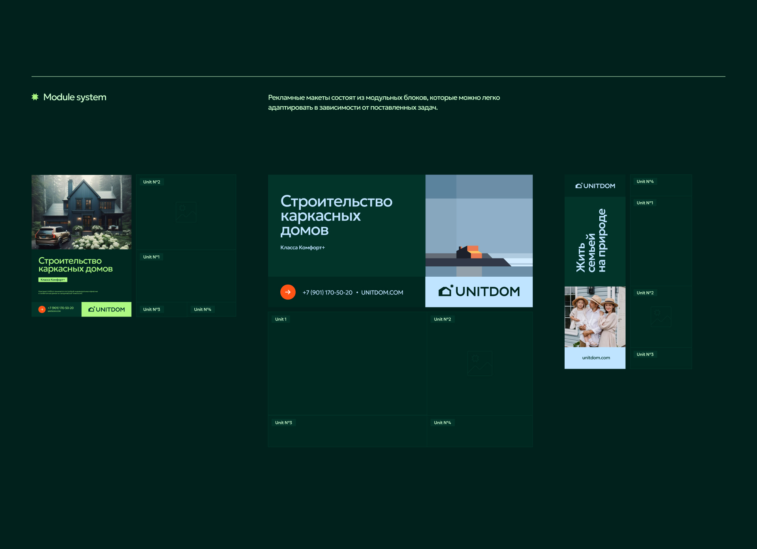Image resolution: width=757 pixels, height=549 pixels.
Task: Click the orange arrow button in wide banner
Action: point(288,292)
